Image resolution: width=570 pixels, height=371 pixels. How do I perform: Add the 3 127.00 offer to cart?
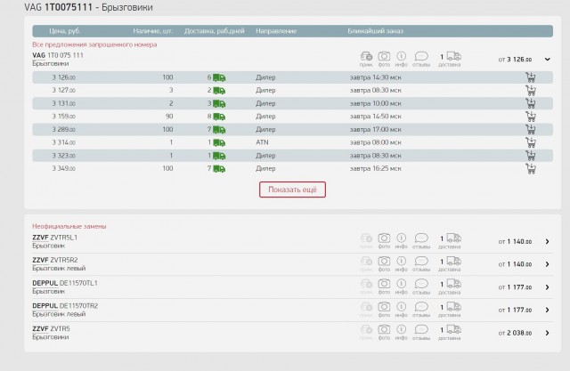[531, 91]
